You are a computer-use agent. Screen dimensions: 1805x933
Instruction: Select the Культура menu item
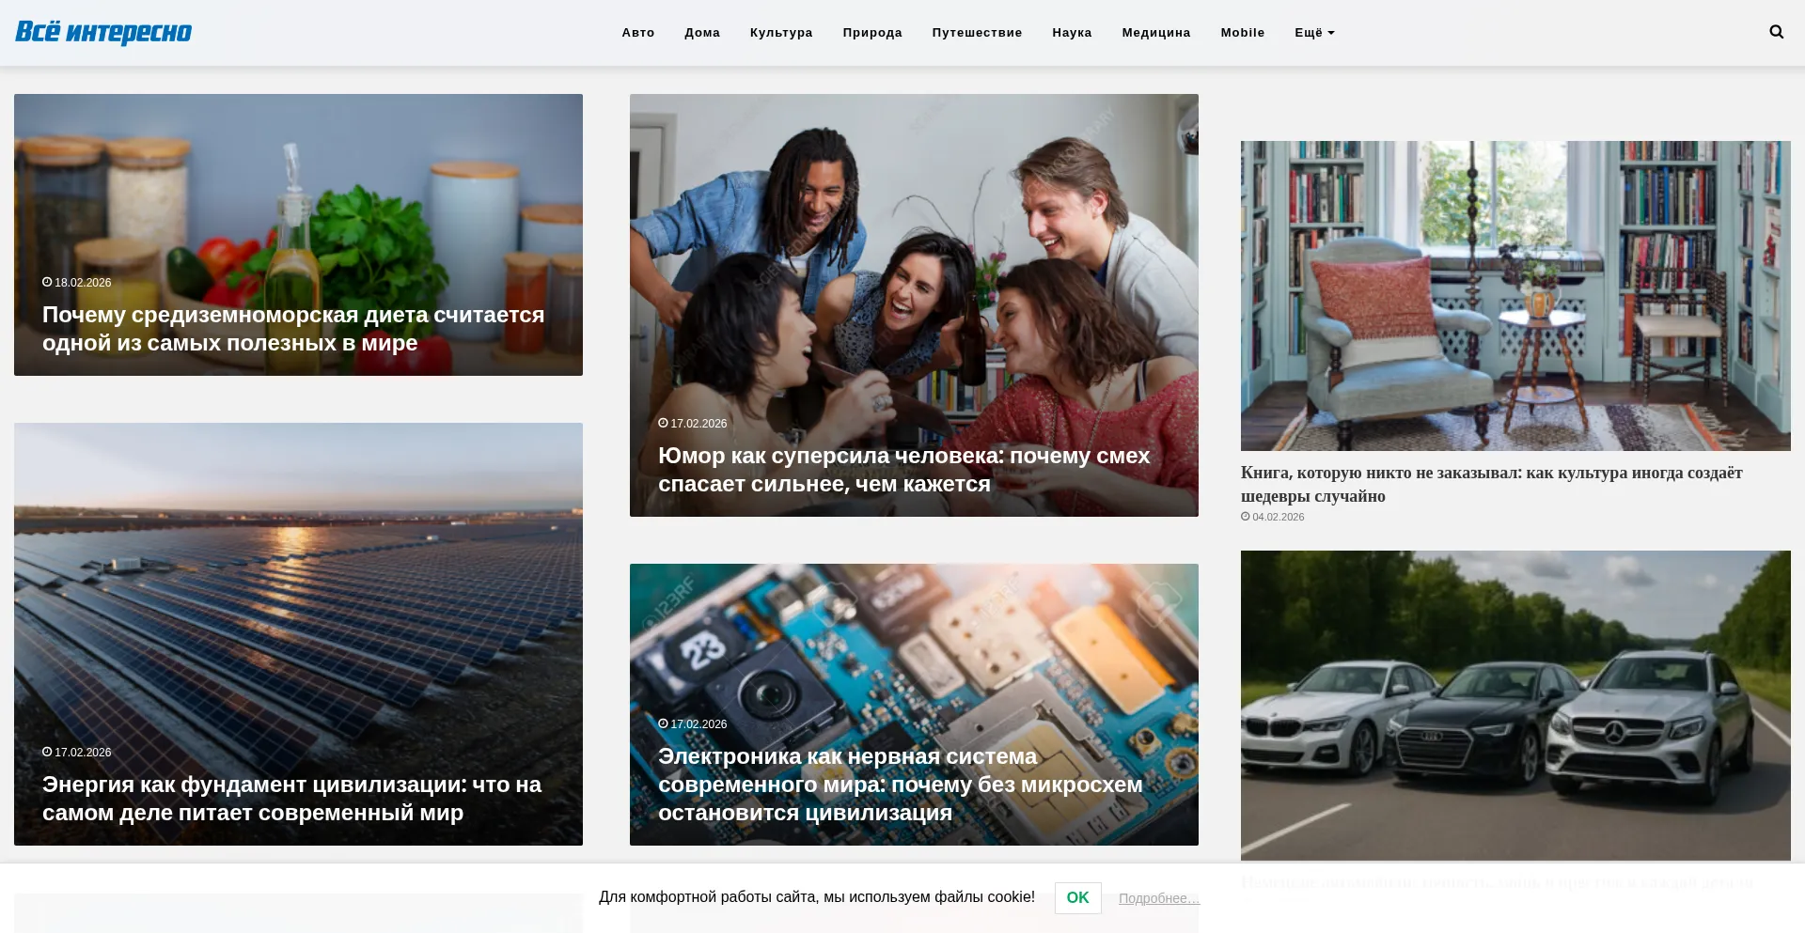(x=781, y=33)
